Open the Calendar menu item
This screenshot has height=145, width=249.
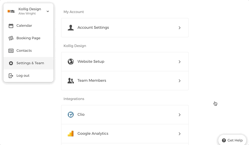[x=28, y=26]
